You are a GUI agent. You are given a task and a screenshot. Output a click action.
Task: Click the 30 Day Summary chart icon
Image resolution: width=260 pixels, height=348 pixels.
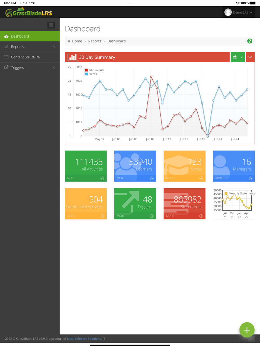pyautogui.click(x=72, y=57)
